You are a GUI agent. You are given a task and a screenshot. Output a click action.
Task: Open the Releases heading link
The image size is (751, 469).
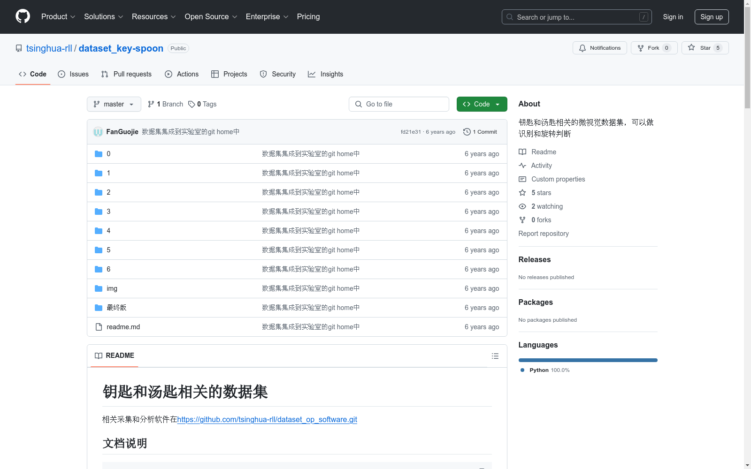coord(535,259)
